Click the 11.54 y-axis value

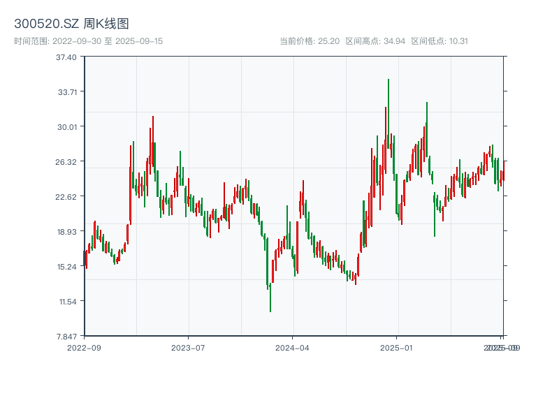point(68,302)
